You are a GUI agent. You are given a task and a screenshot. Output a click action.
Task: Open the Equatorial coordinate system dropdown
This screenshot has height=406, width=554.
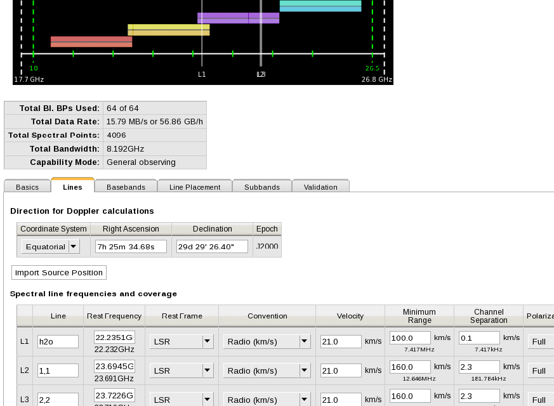click(51, 247)
